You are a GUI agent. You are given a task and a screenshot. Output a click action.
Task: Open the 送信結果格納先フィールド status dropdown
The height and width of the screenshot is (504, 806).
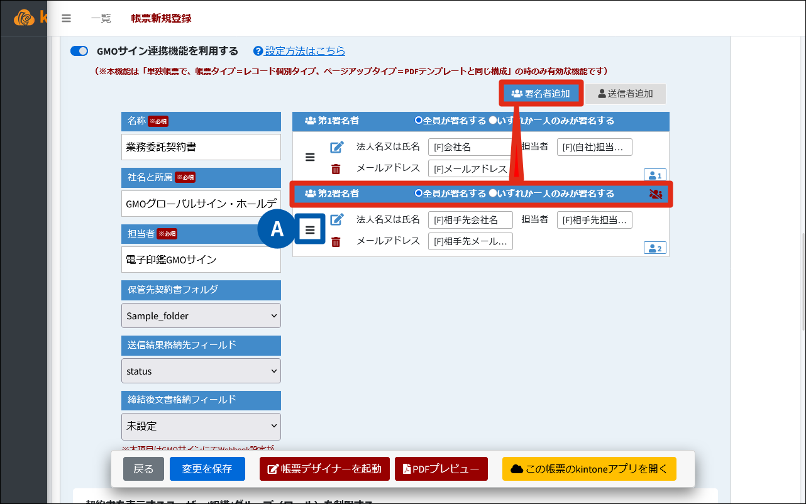tap(201, 371)
